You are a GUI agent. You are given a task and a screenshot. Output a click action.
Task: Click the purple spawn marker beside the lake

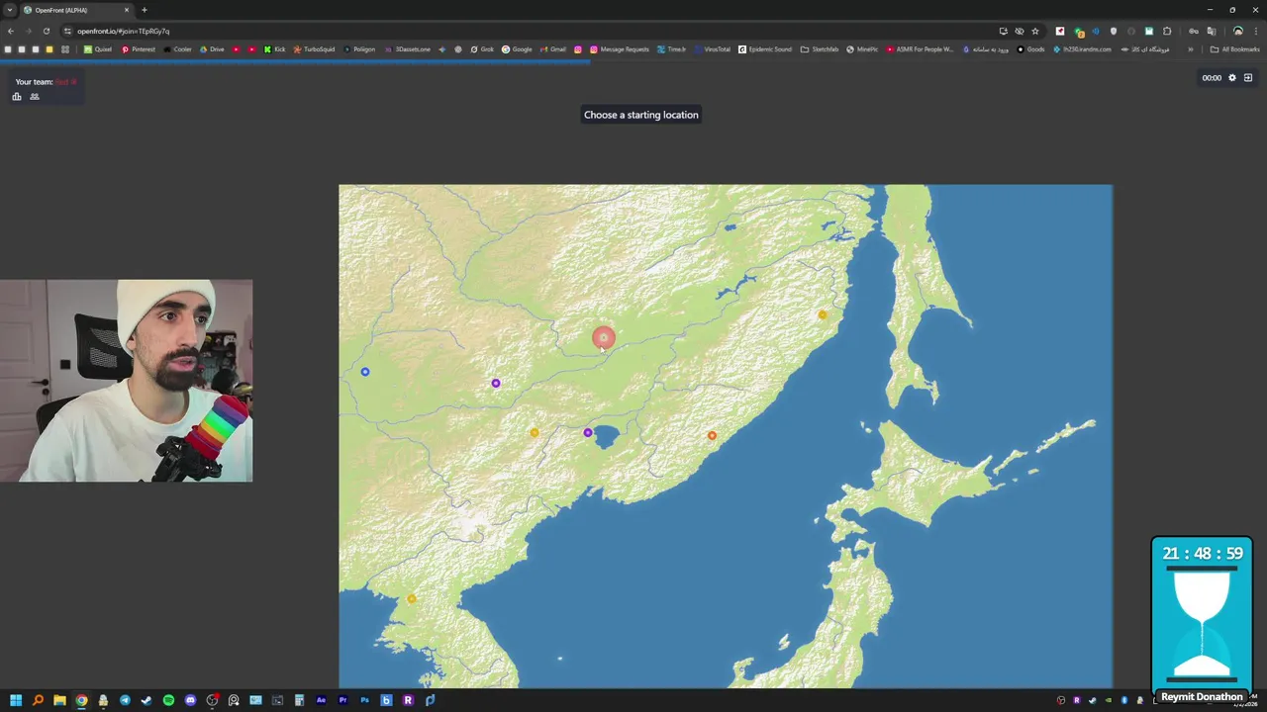pos(588,432)
